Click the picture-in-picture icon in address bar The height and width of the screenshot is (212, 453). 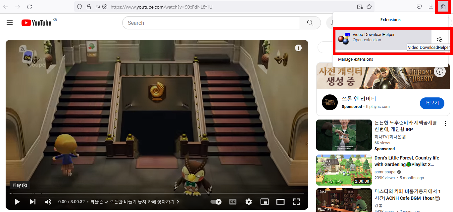click(x=360, y=7)
